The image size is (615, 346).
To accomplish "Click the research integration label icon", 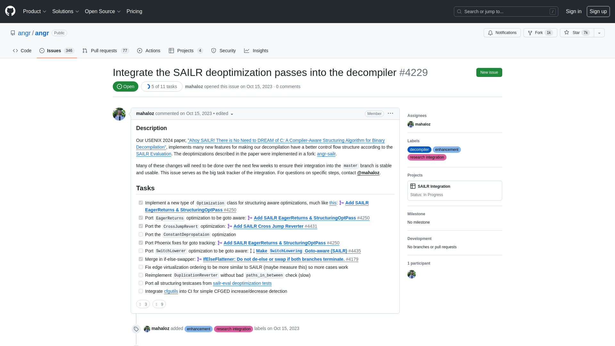I will (427, 157).
